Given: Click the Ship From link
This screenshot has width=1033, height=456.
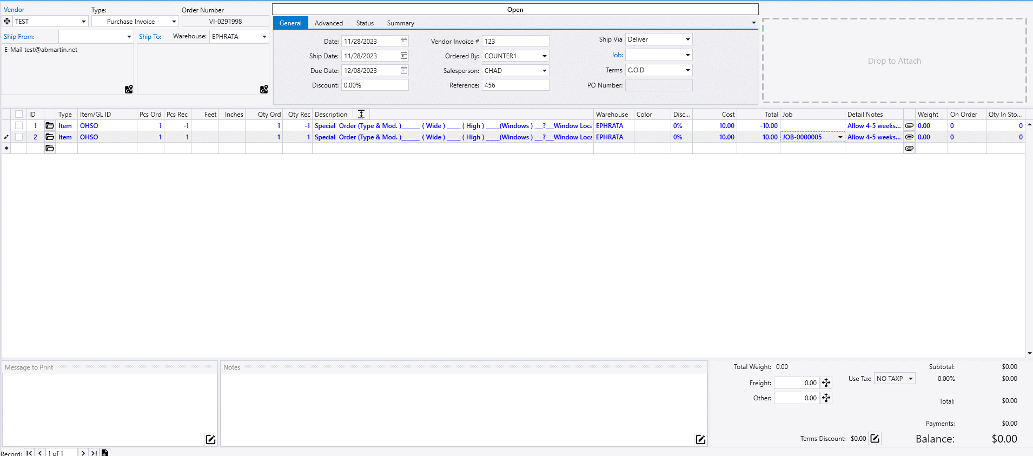Looking at the screenshot, I should (x=19, y=37).
